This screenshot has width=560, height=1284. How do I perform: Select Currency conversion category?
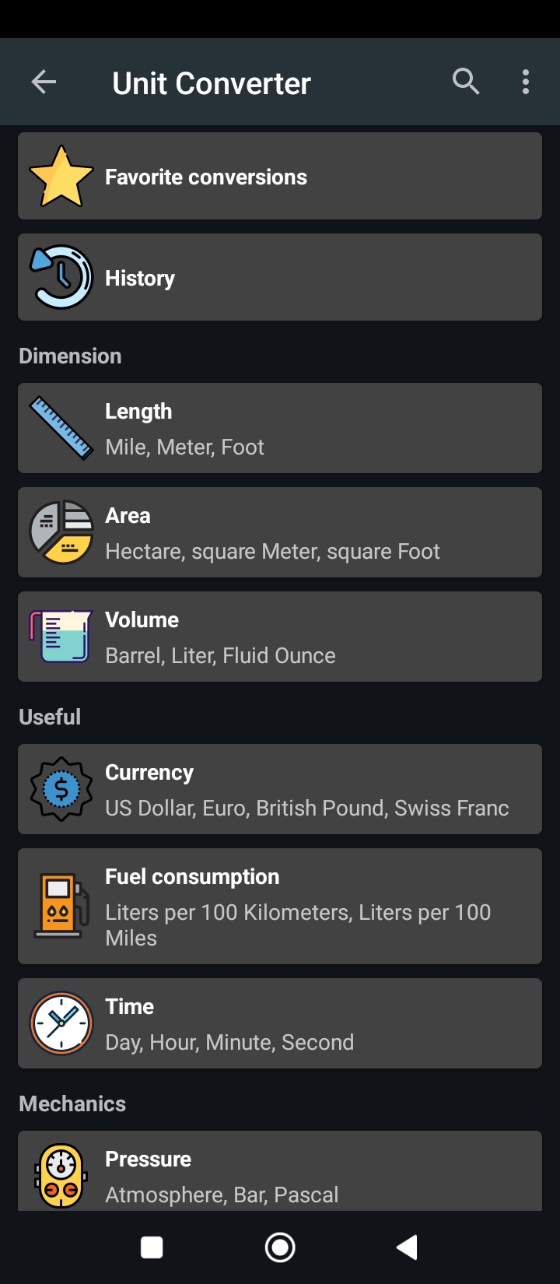(280, 789)
